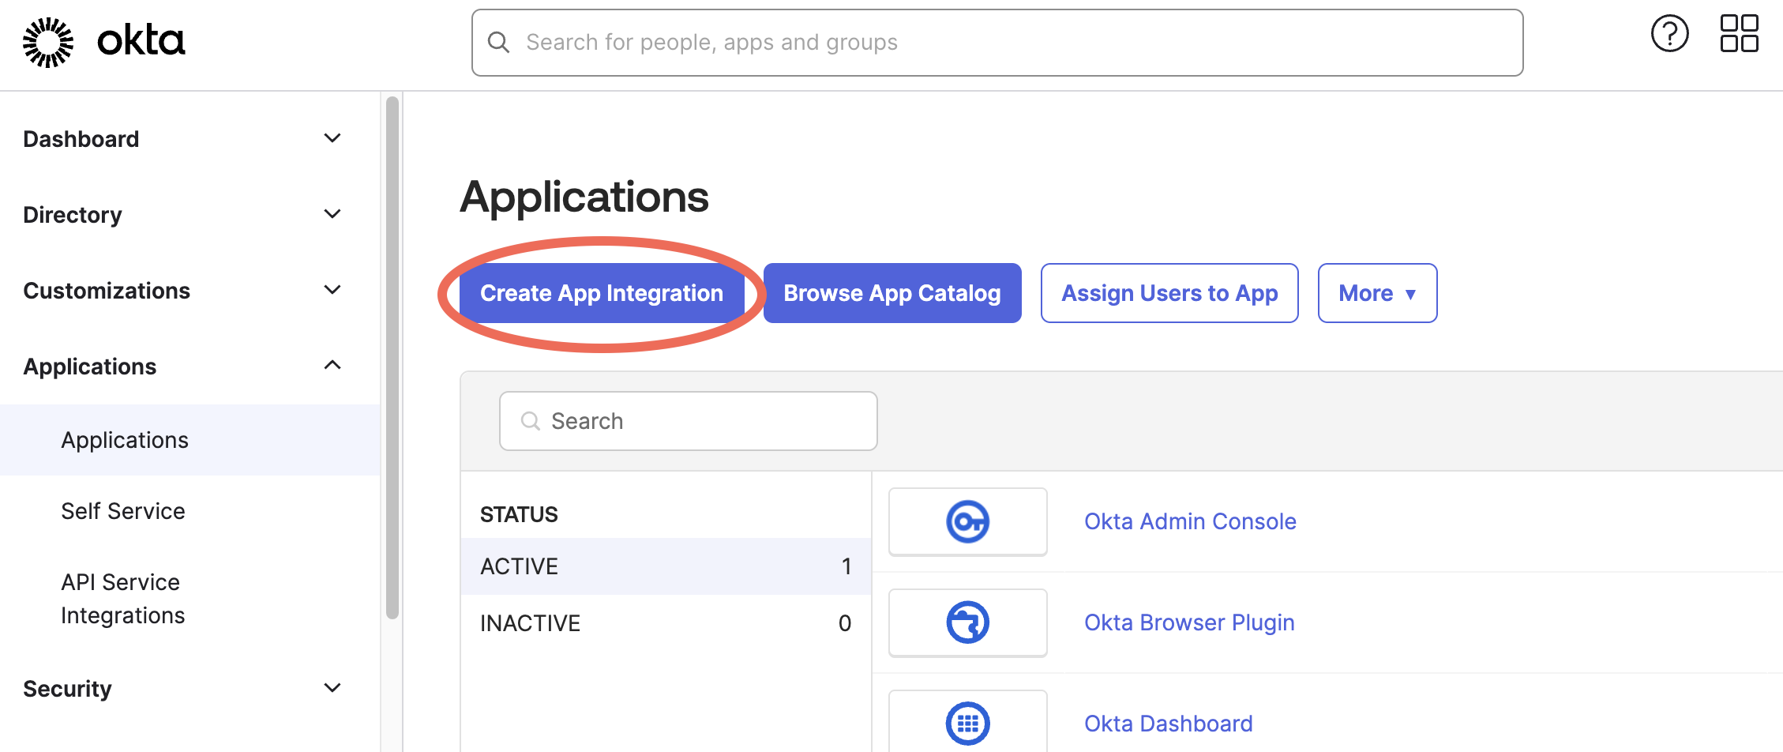
Task: Open the Dashboard sidebar section
Action: (81, 139)
